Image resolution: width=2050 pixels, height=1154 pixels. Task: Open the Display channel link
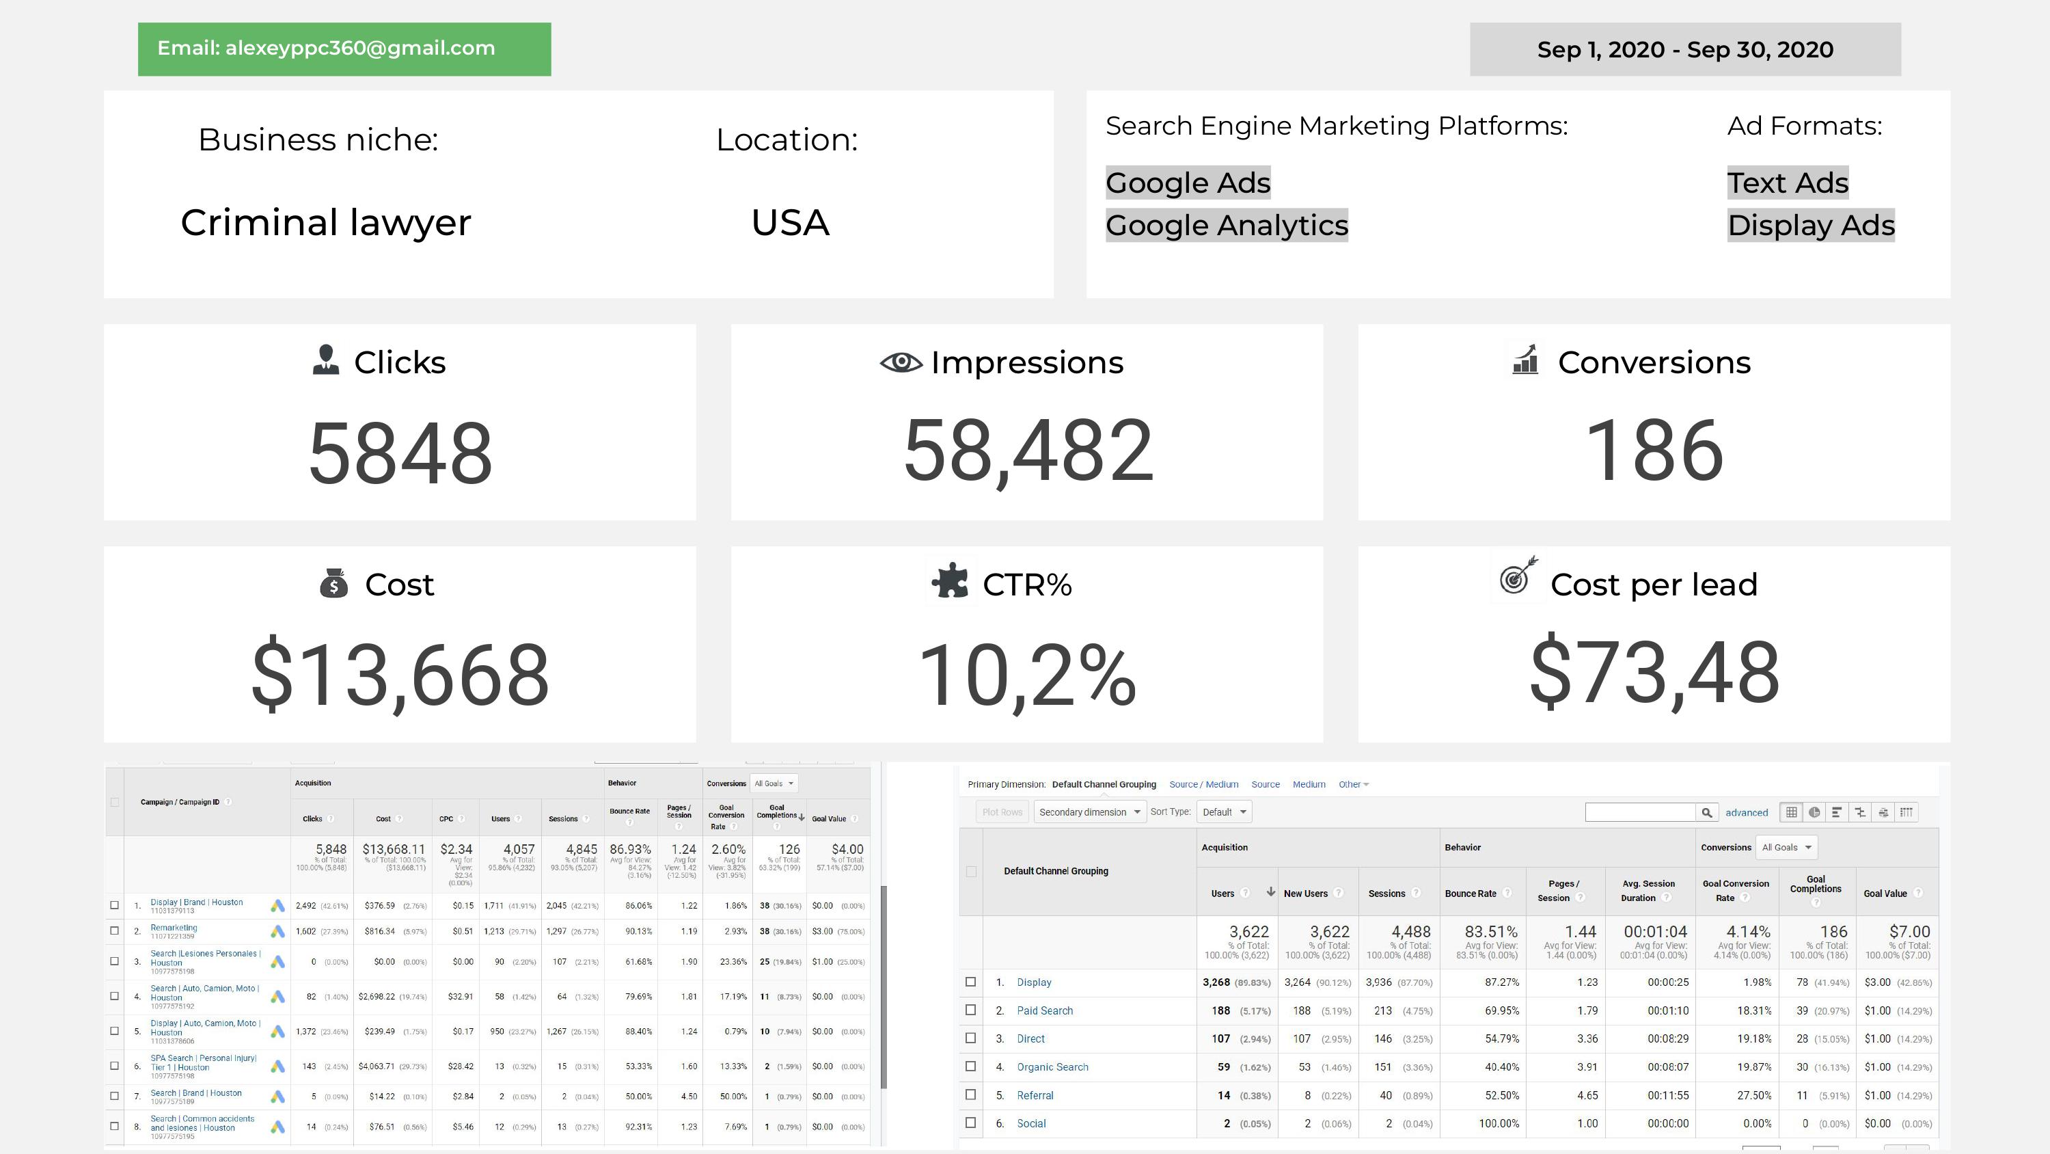pyautogui.click(x=1034, y=982)
